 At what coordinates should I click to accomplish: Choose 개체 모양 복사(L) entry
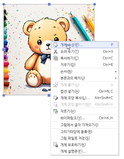(x=85, y=98)
